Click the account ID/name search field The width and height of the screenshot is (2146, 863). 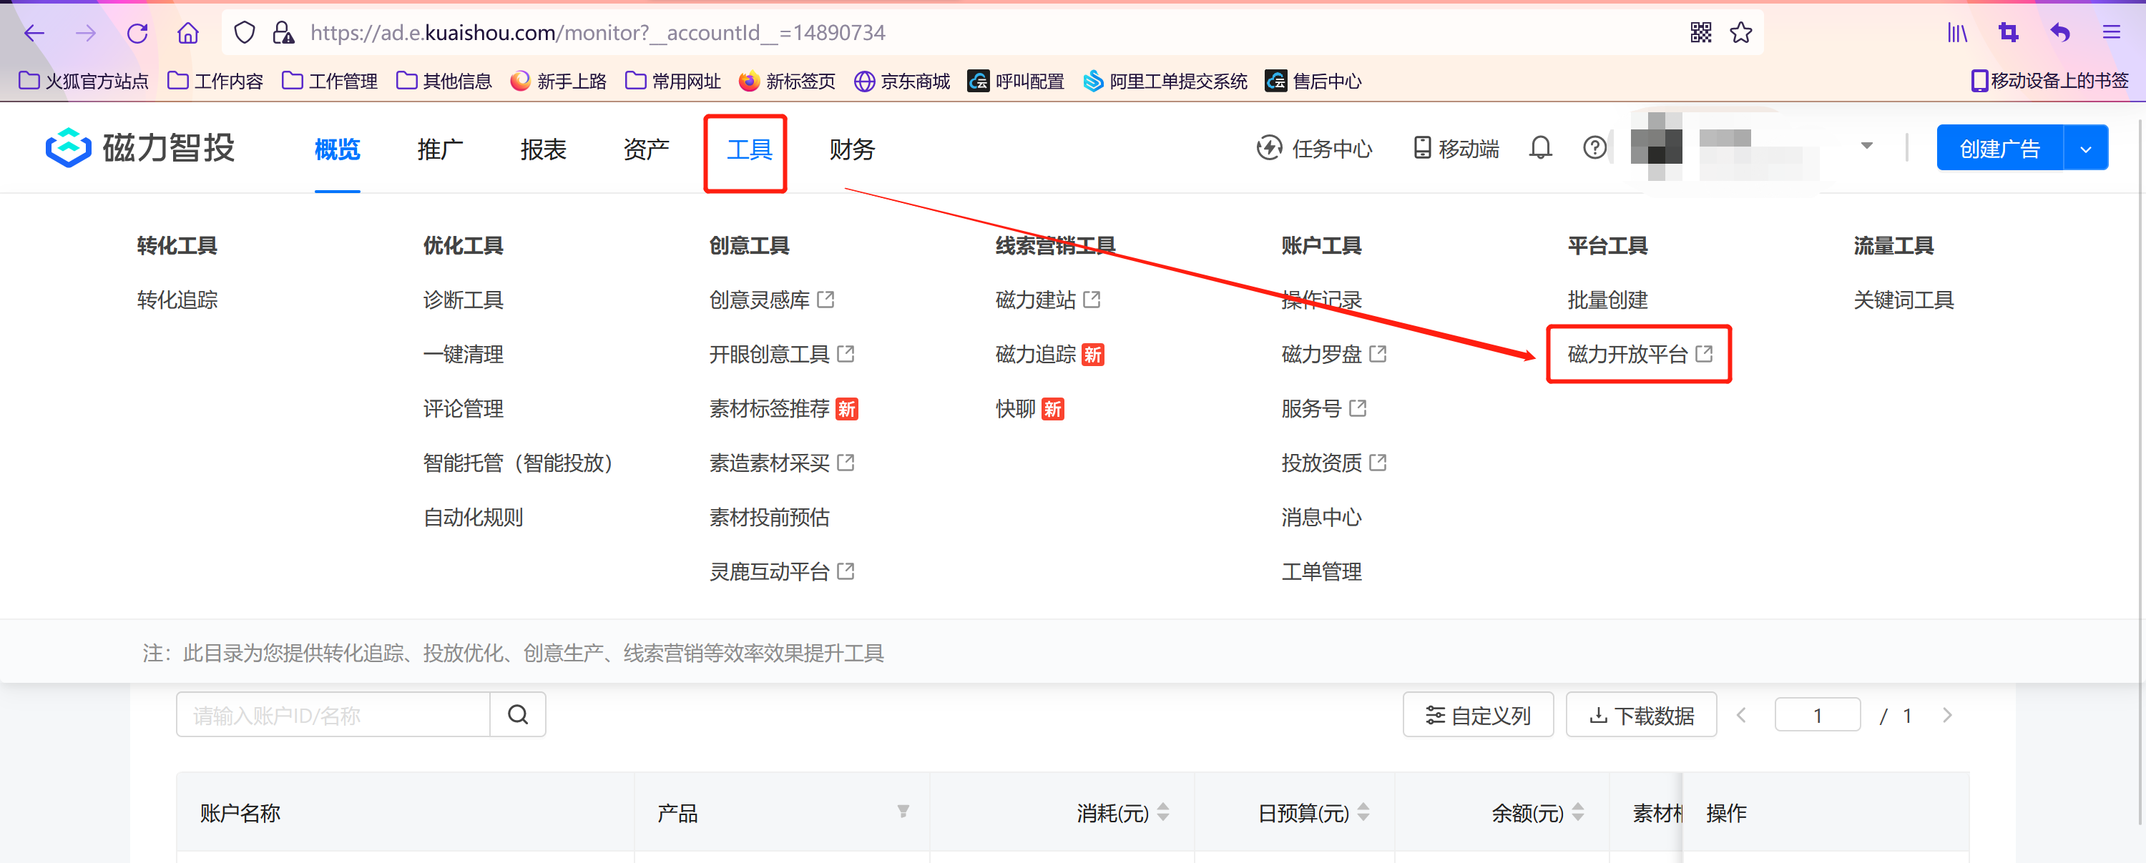coord(333,715)
